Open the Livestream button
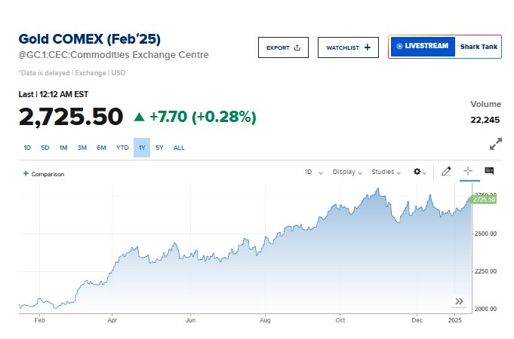Viewport: 514px width, 339px height. [423, 47]
